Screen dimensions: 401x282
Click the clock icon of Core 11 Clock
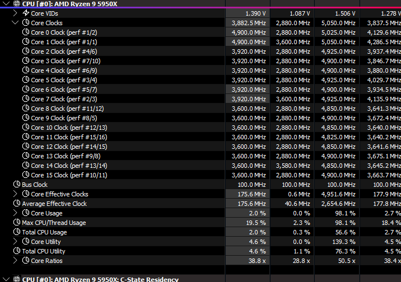pyautogui.click(x=26, y=137)
